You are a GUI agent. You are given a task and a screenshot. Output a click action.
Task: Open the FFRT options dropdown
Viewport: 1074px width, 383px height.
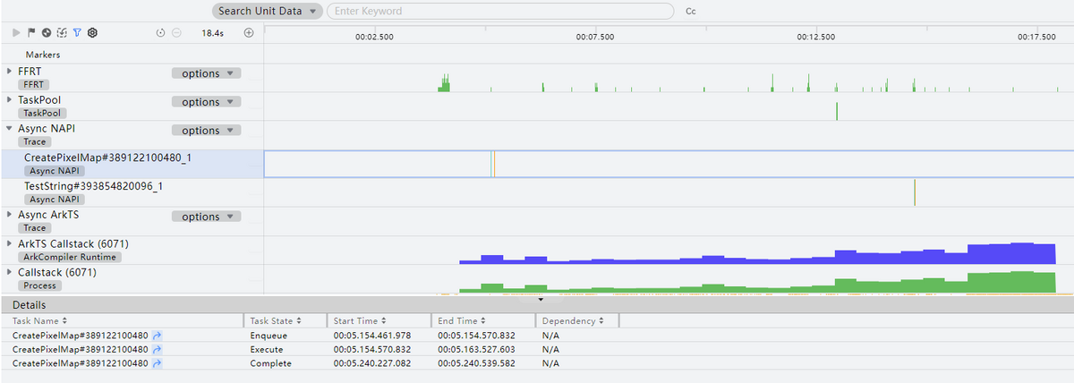click(x=206, y=73)
